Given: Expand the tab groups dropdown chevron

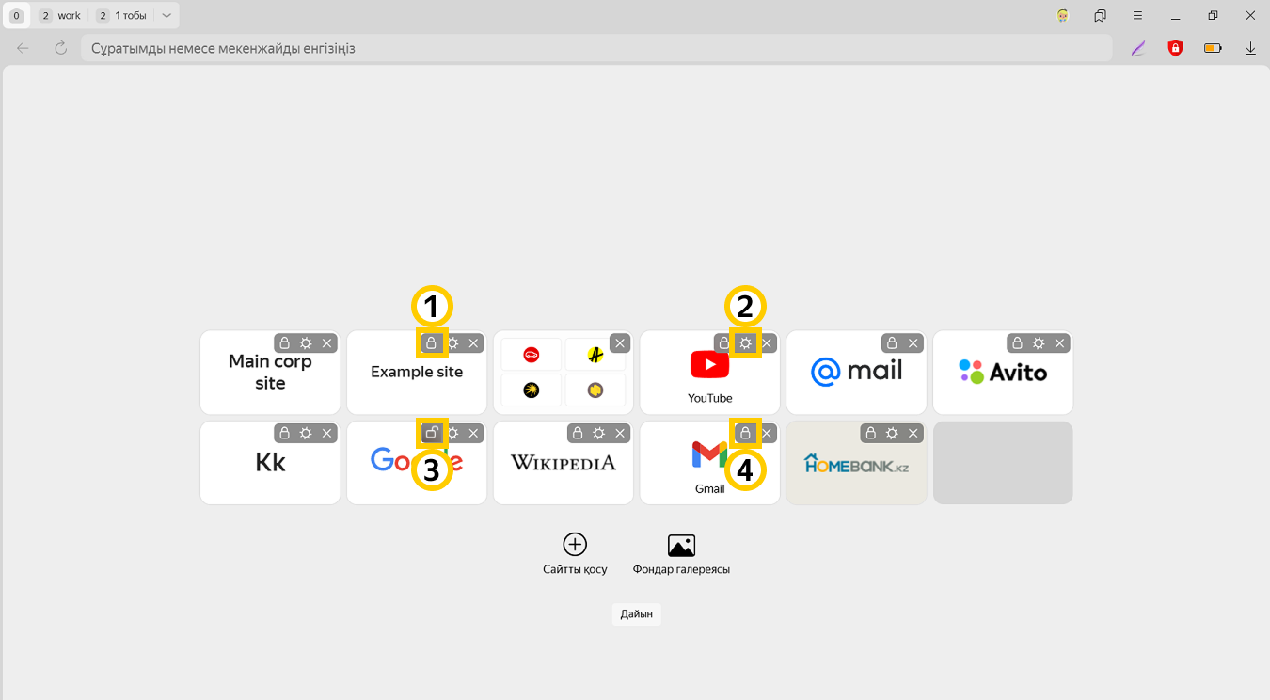Looking at the screenshot, I should click(x=167, y=16).
